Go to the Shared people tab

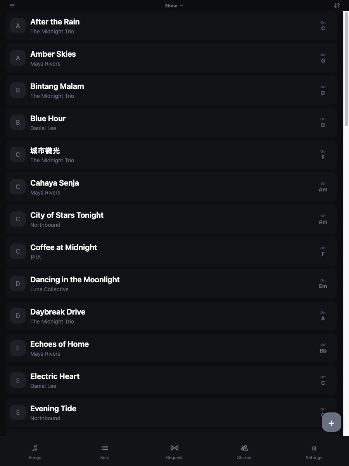(244, 452)
